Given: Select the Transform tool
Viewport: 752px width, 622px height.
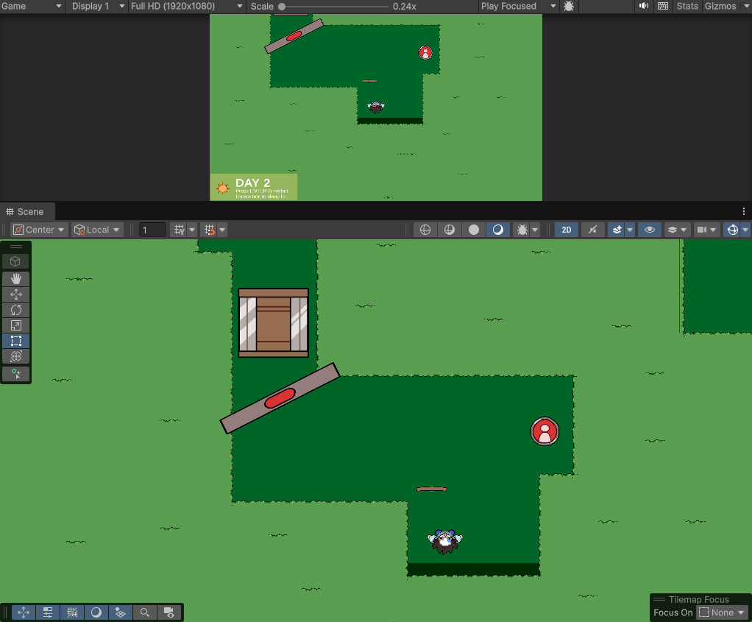Looking at the screenshot, I should point(15,356).
